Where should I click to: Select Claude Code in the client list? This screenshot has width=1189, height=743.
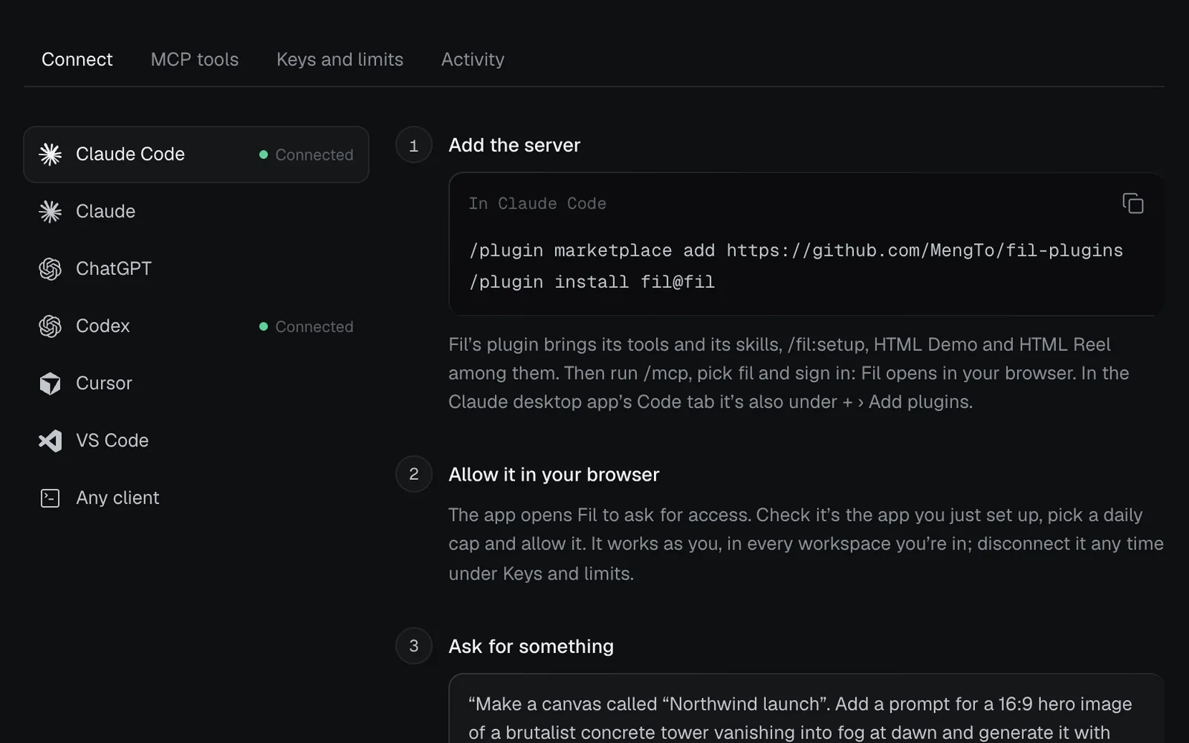point(196,155)
